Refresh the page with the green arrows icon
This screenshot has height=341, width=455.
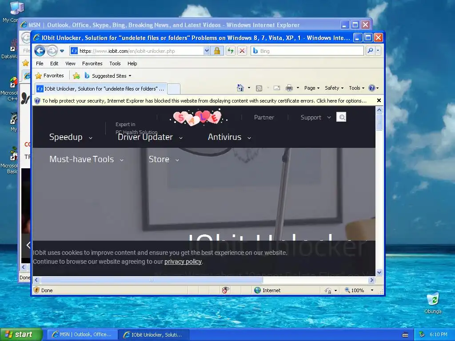coord(231,51)
